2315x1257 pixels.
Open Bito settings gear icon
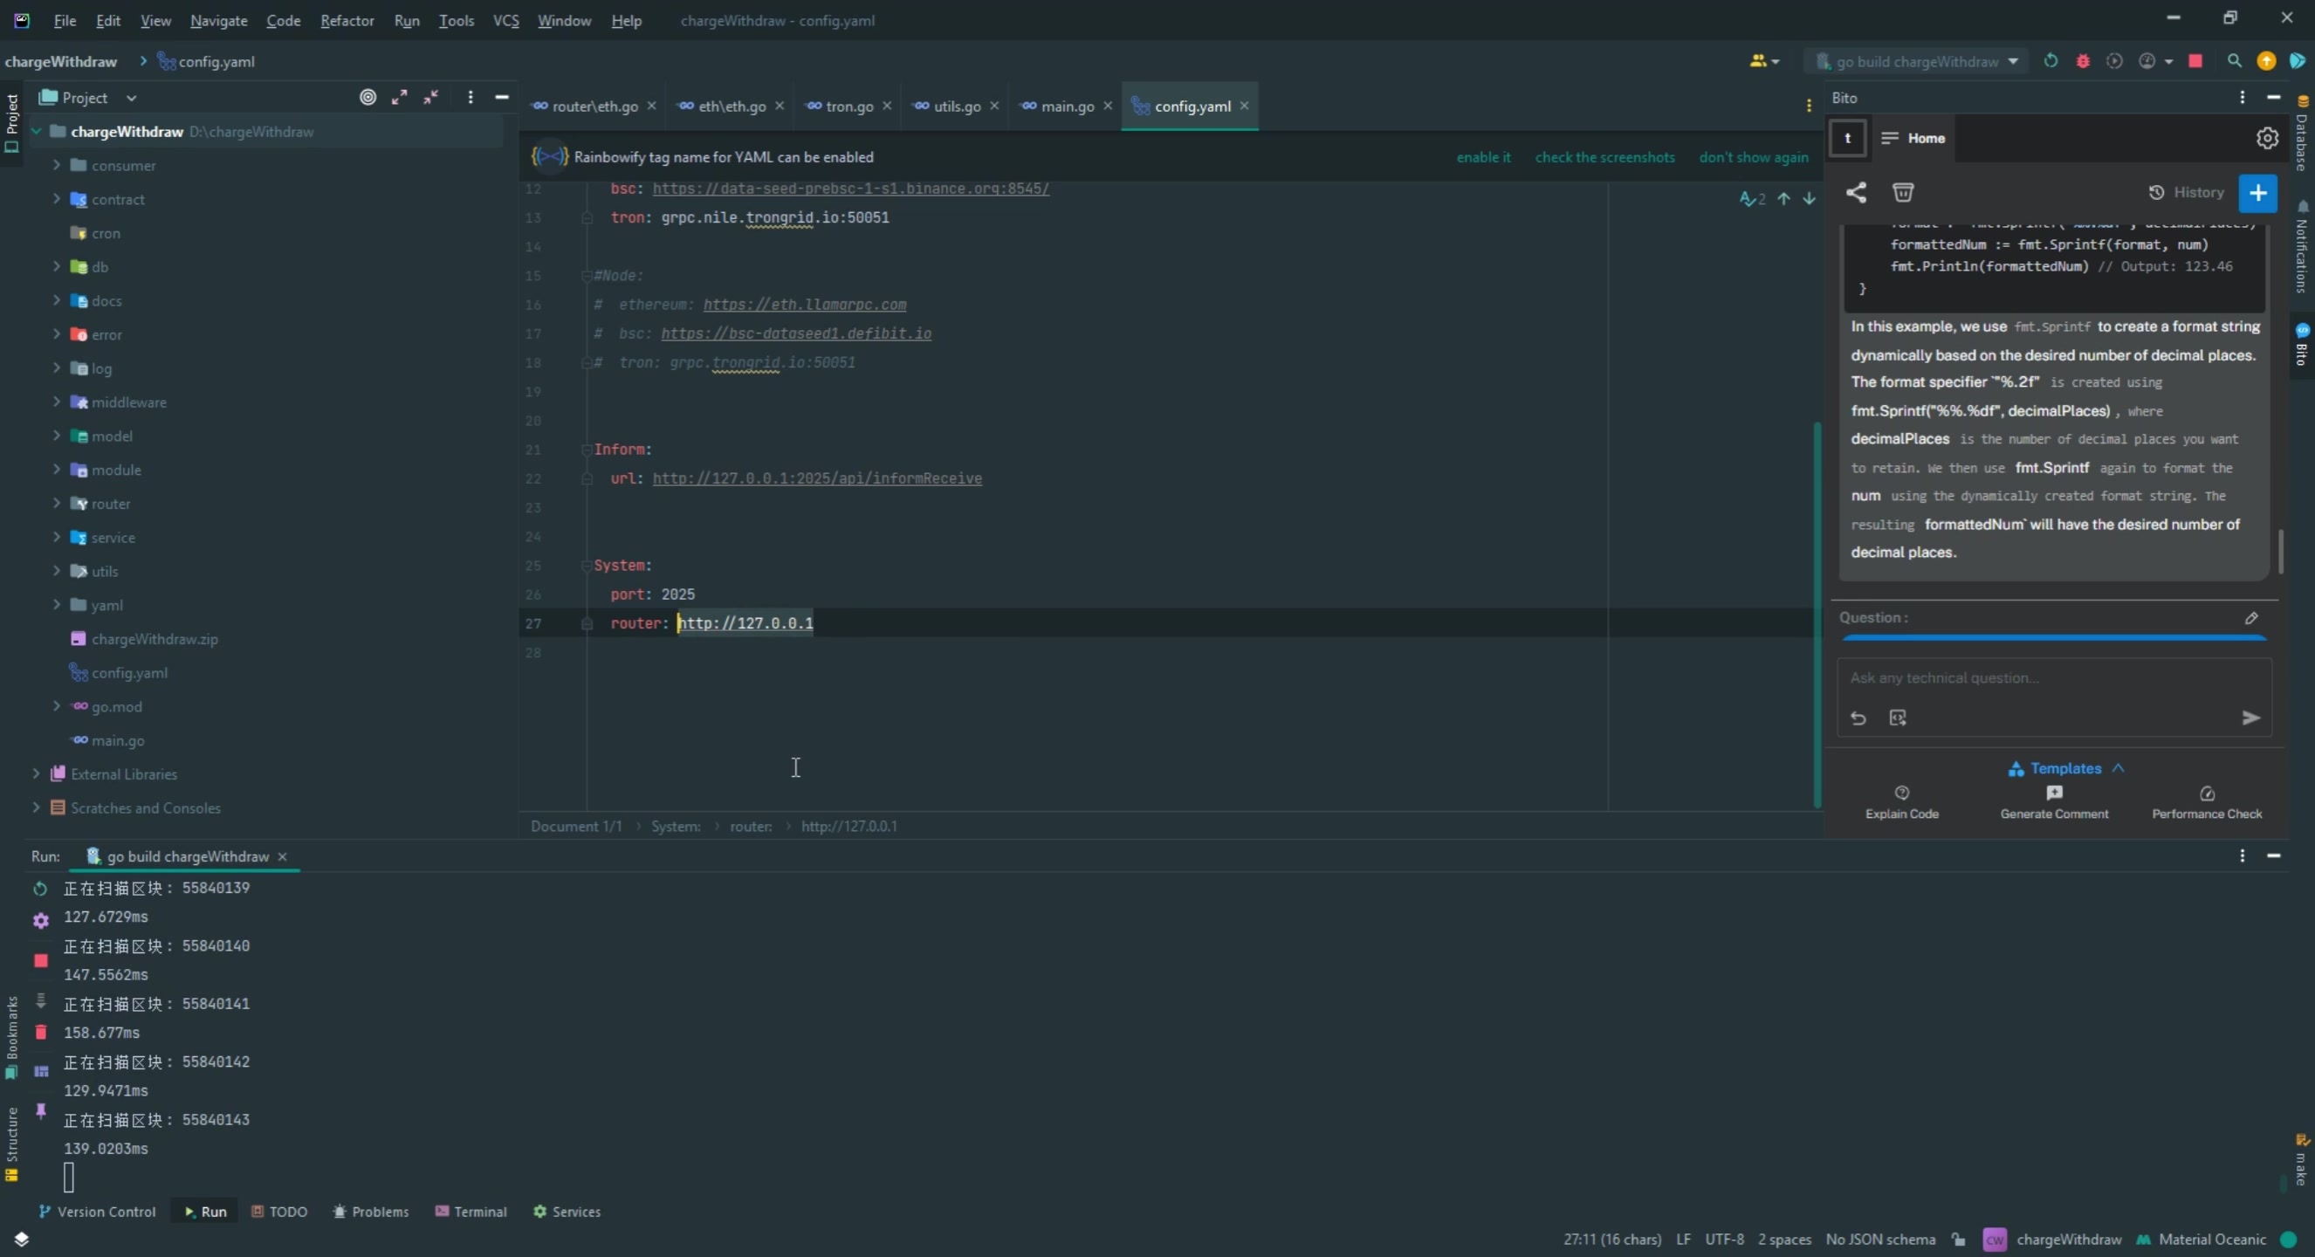click(2266, 139)
